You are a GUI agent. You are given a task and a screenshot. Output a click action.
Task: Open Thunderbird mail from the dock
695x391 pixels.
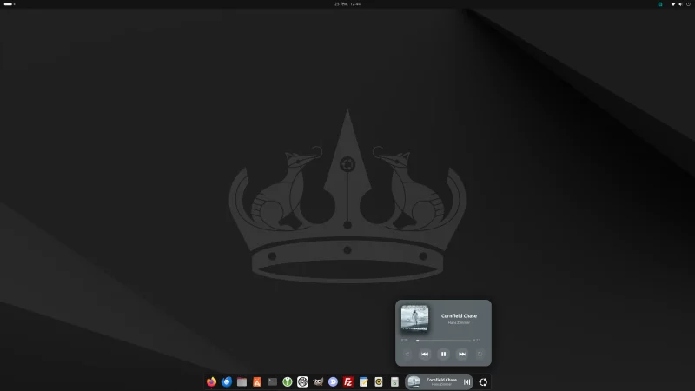pyautogui.click(x=227, y=381)
